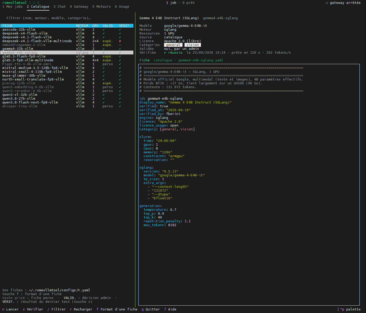Click the vision category tag
366x313 pixels.
pos(193,45)
